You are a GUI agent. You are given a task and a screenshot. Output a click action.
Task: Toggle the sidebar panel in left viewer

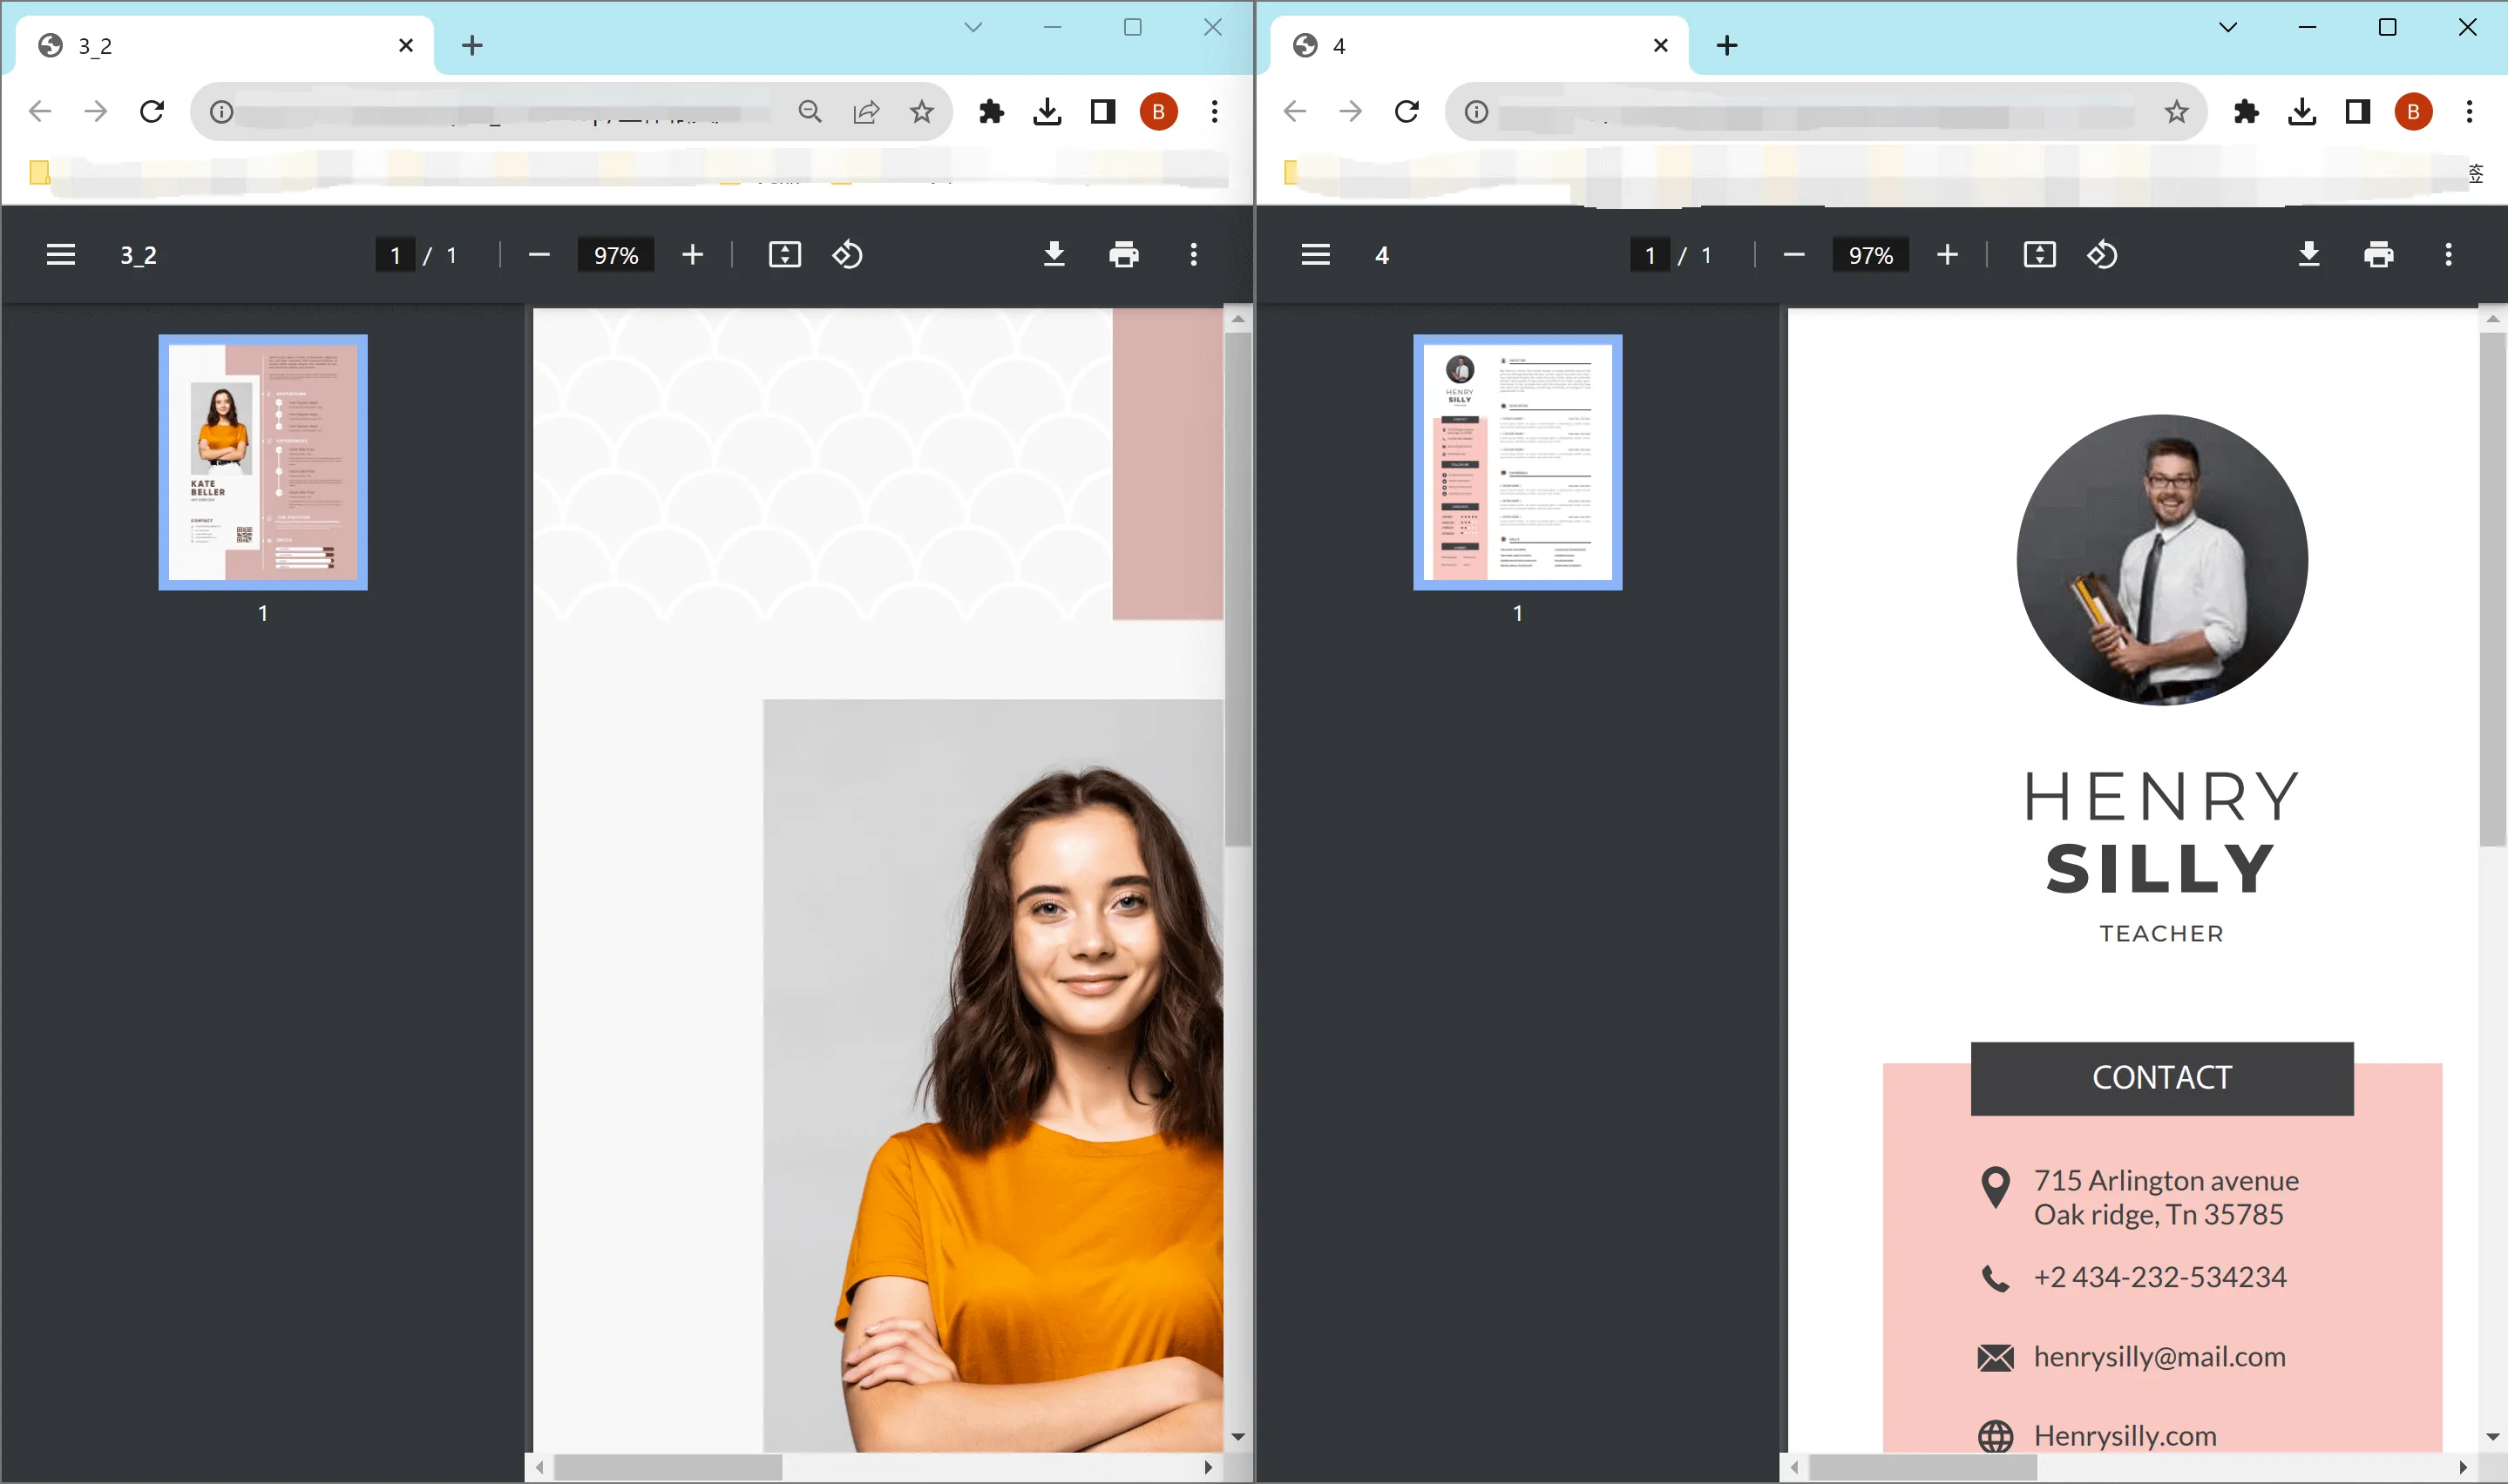60,254
